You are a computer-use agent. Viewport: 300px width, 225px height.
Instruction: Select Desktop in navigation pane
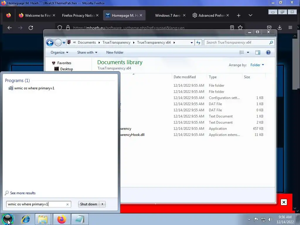(67, 69)
